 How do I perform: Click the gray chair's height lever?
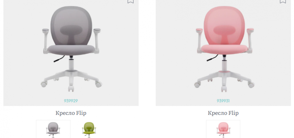click(59, 59)
